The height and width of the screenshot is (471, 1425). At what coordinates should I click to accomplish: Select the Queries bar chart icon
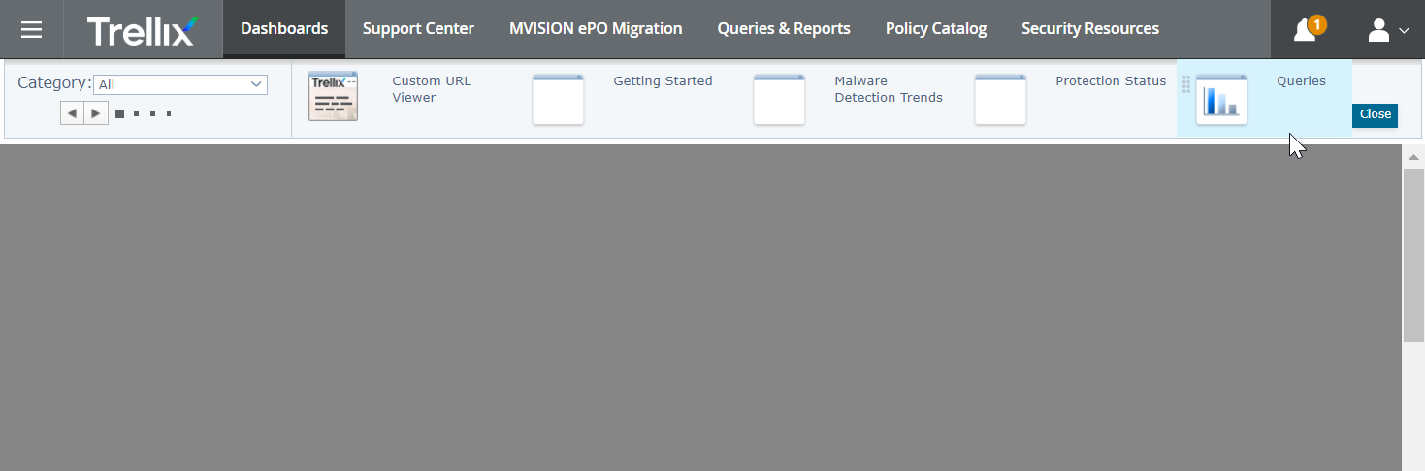pos(1221,100)
